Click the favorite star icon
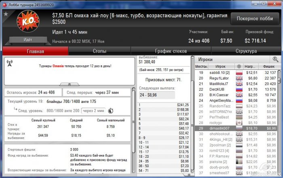Viewport: 283px width, 178px height. point(6,14)
